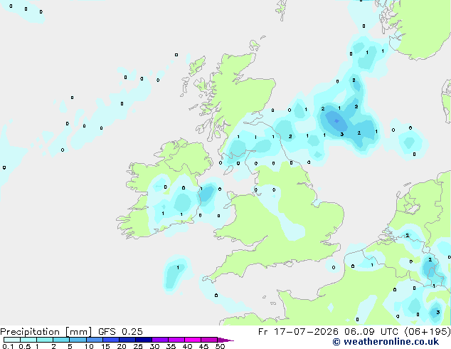Click the purple arrow tip past legend value 50
451x349 pixels.
coord(225,340)
